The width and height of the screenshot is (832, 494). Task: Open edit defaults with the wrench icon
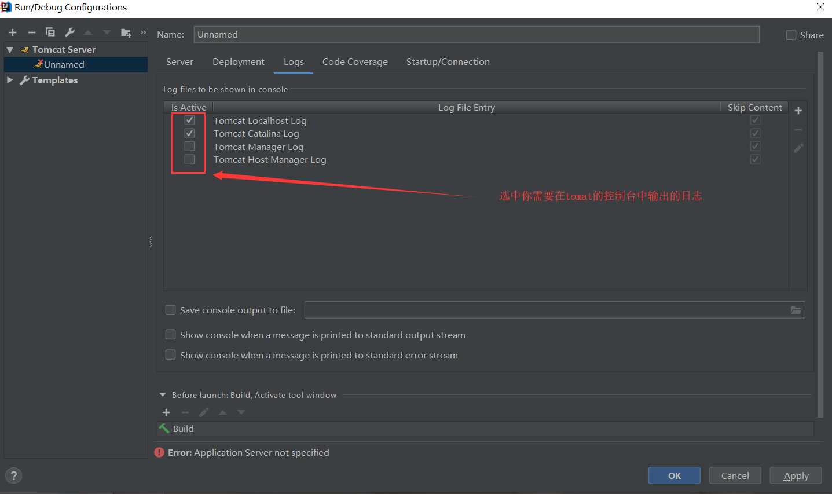click(x=69, y=32)
